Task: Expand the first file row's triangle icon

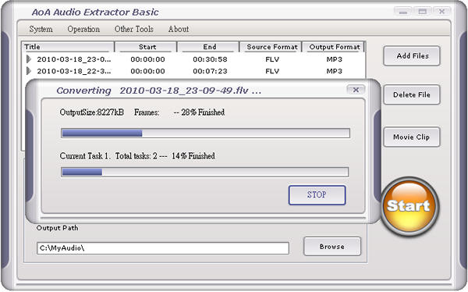Action: (x=29, y=59)
